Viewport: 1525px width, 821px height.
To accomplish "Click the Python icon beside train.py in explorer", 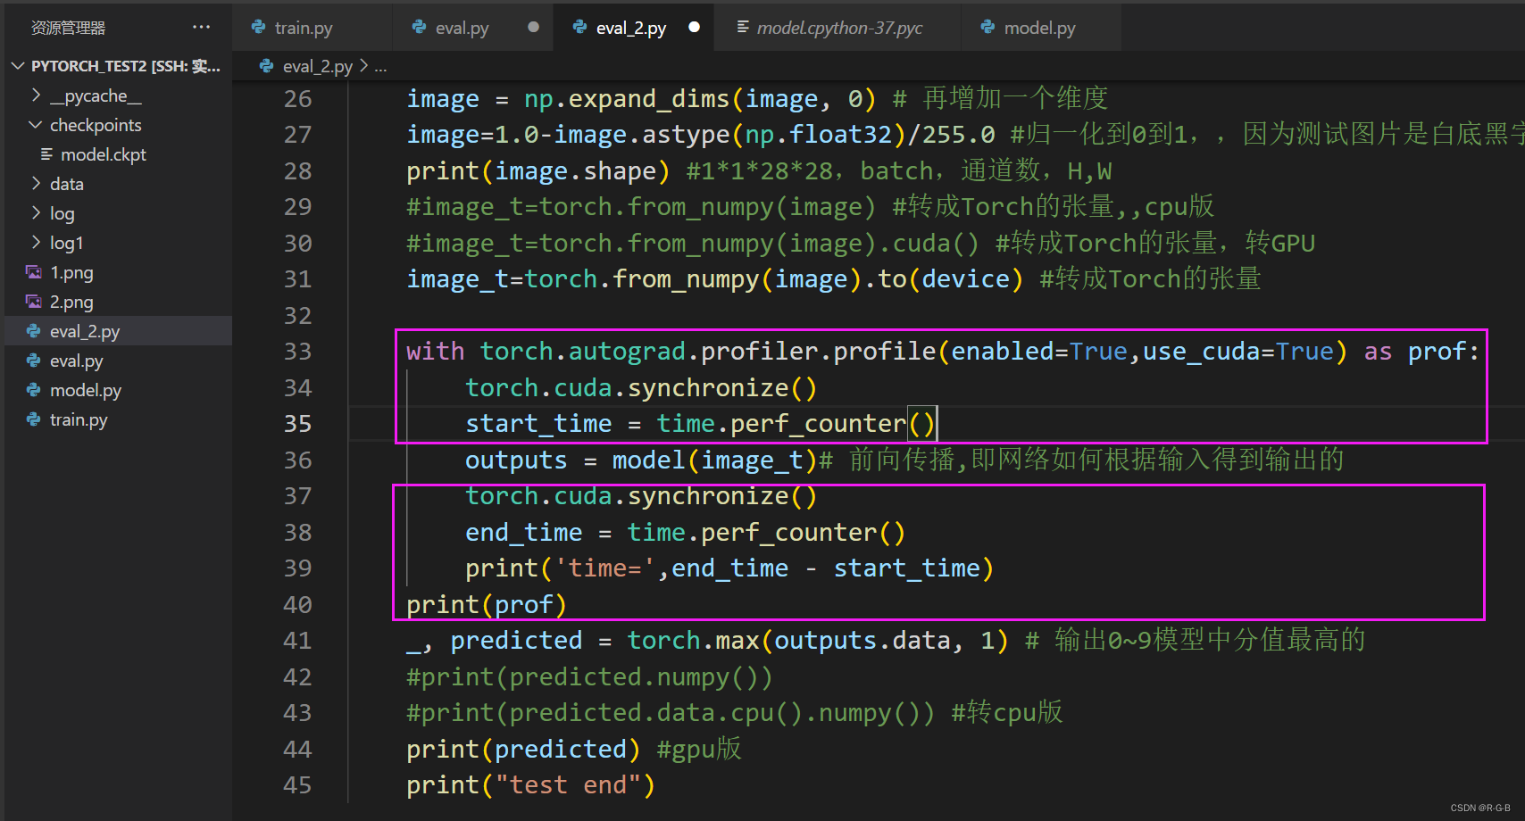I will (x=34, y=419).
